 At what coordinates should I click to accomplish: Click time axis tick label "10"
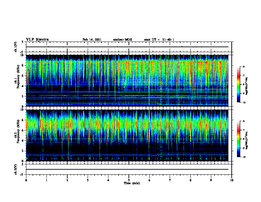click(232, 180)
